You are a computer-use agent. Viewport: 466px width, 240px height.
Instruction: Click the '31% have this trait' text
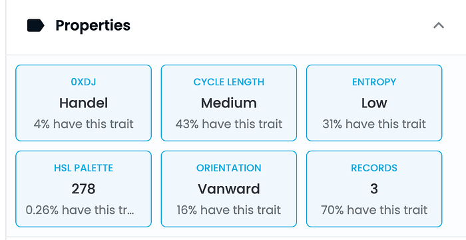click(x=374, y=124)
